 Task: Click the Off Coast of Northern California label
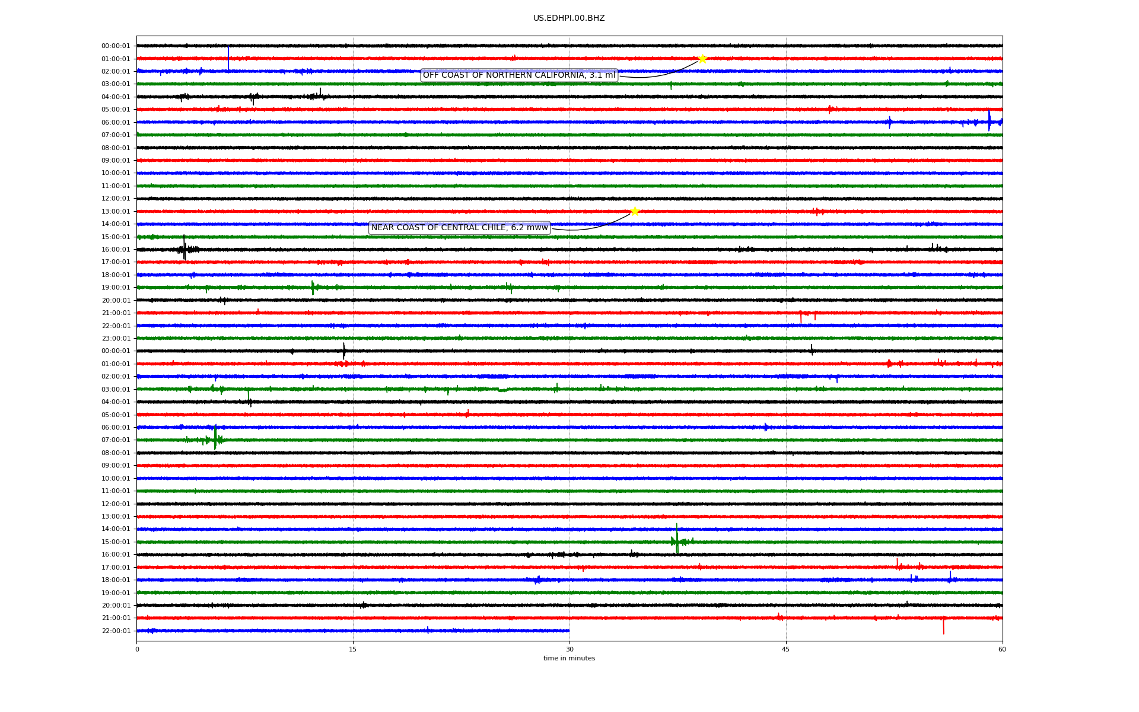click(x=519, y=75)
